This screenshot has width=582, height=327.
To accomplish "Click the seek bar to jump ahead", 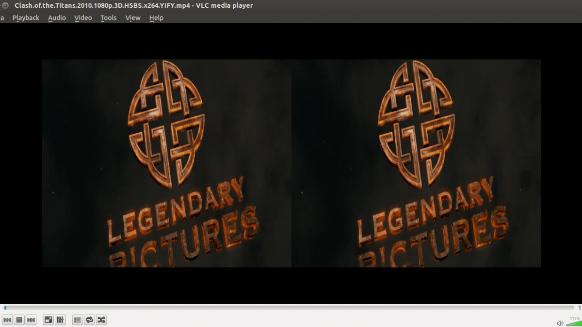I will (289, 308).
